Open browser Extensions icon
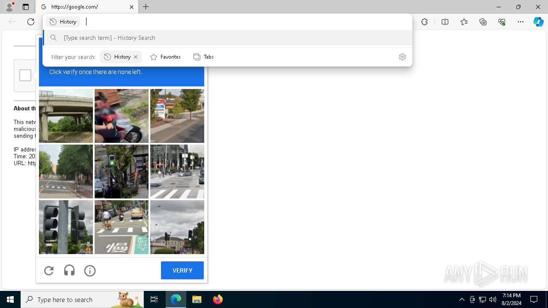 click(424, 22)
